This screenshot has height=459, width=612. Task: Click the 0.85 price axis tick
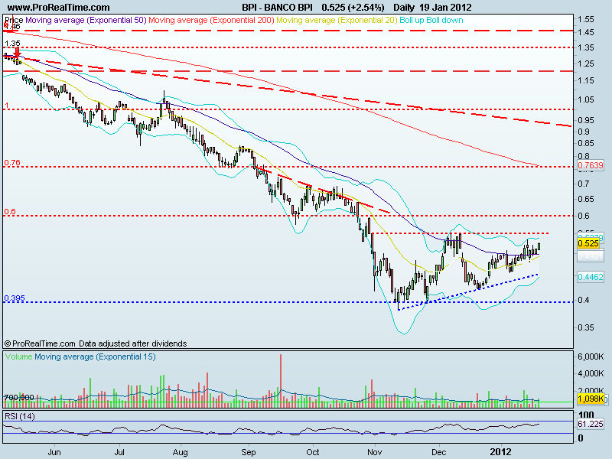[x=586, y=143]
